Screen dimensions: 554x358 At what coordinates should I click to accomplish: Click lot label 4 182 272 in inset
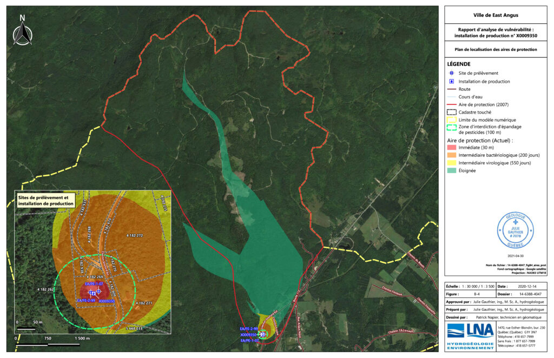[134, 236]
